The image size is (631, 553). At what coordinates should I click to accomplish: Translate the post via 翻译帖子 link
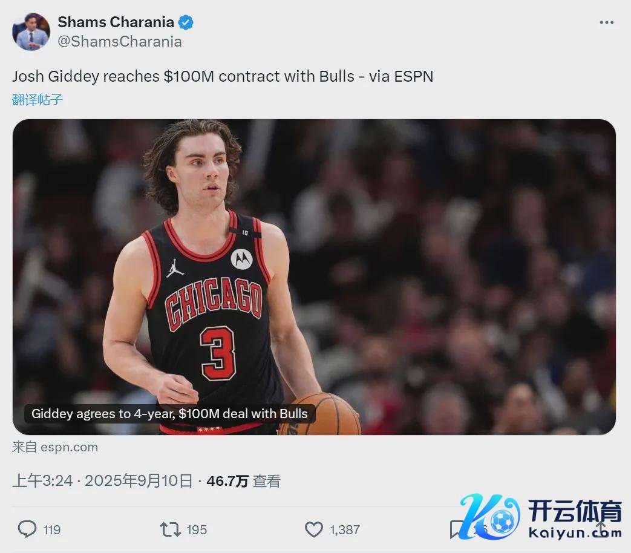pyautogui.click(x=38, y=99)
